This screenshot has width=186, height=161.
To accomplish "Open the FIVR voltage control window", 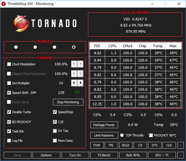I will coord(97,145).
